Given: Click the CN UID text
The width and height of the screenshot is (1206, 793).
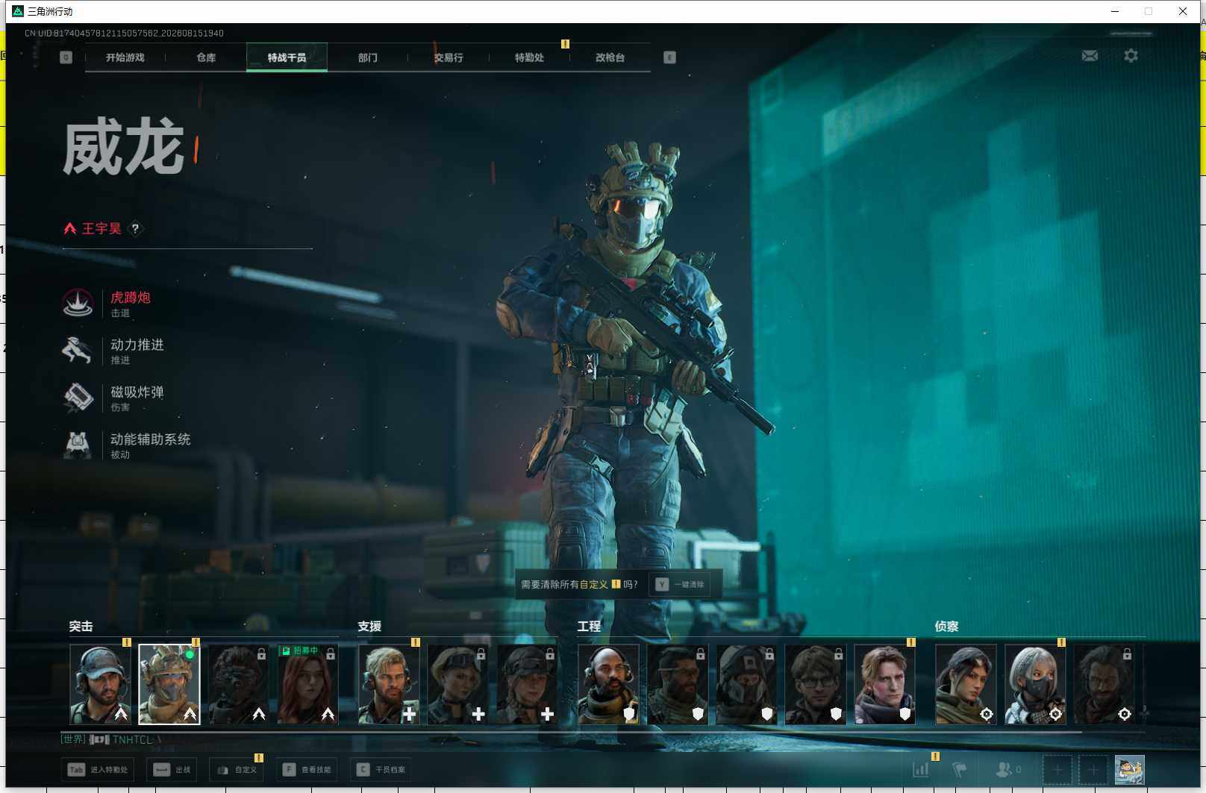Looking at the screenshot, I should point(124,33).
